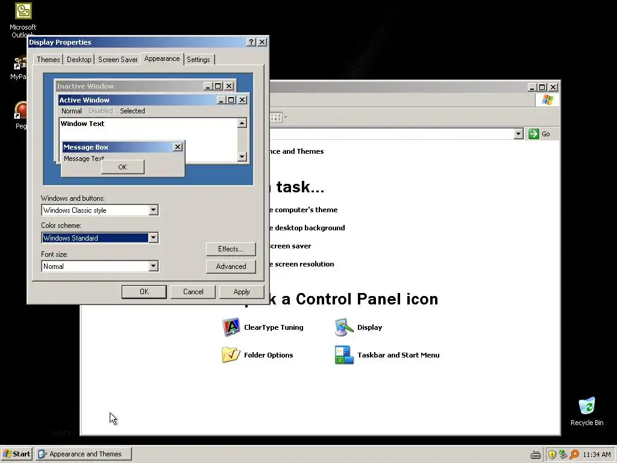Image resolution: width=617 pixels, height=463 pixels.
Task: Open the Start menu
Action: [16, 454]
